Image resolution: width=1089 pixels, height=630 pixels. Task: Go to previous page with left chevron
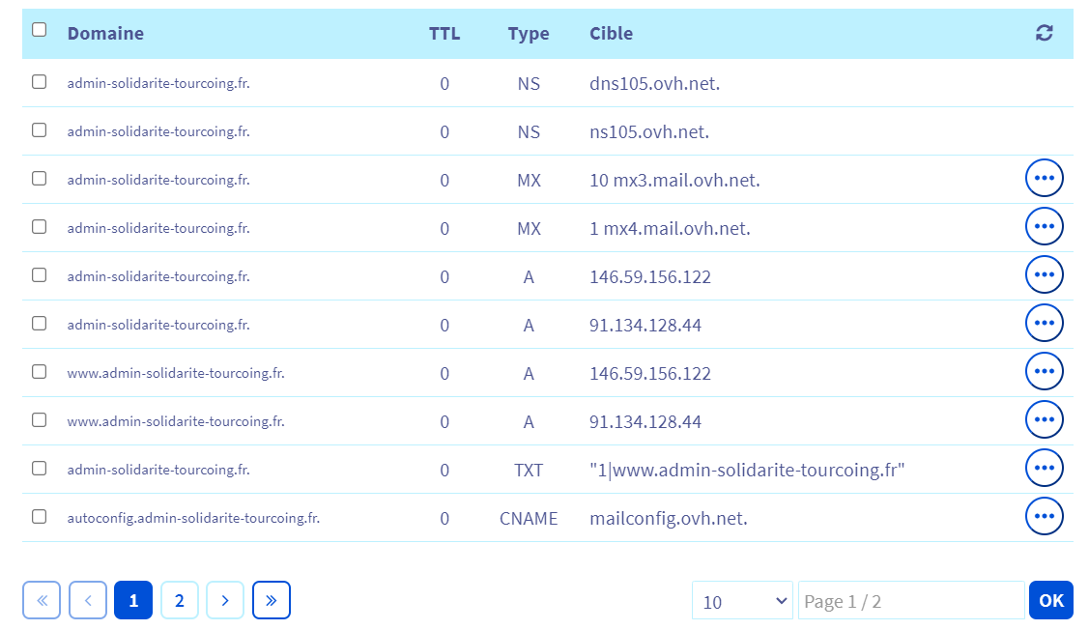click(88, 601)
